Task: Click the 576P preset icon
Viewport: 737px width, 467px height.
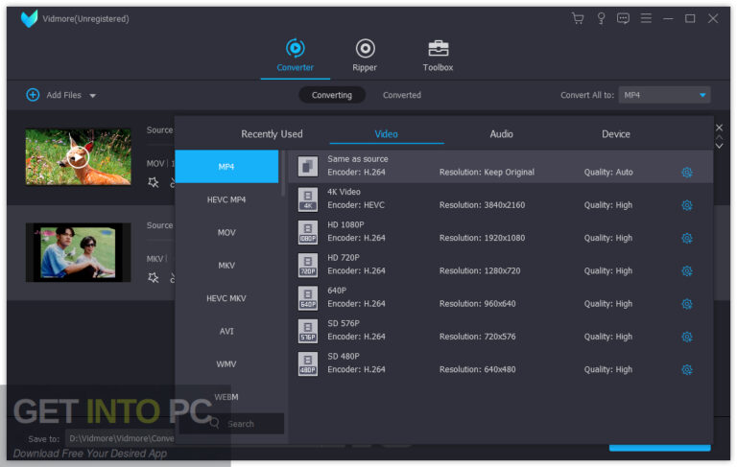Action: (308, 331)
